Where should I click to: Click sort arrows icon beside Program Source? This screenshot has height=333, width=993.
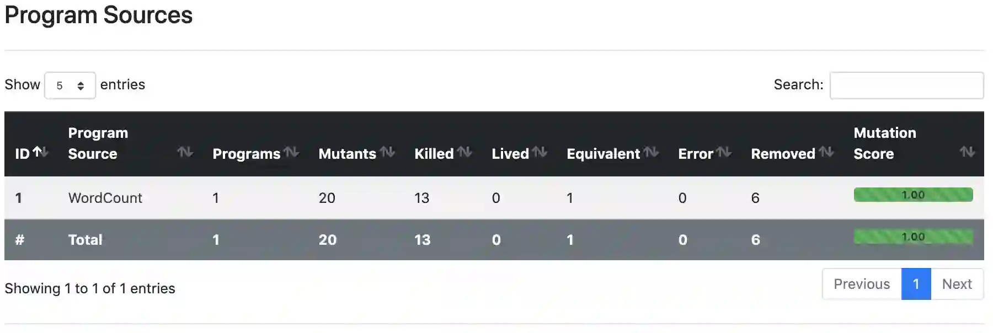click(x=185, y=152)
